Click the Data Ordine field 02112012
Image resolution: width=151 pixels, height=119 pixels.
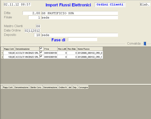pos(32,31)
